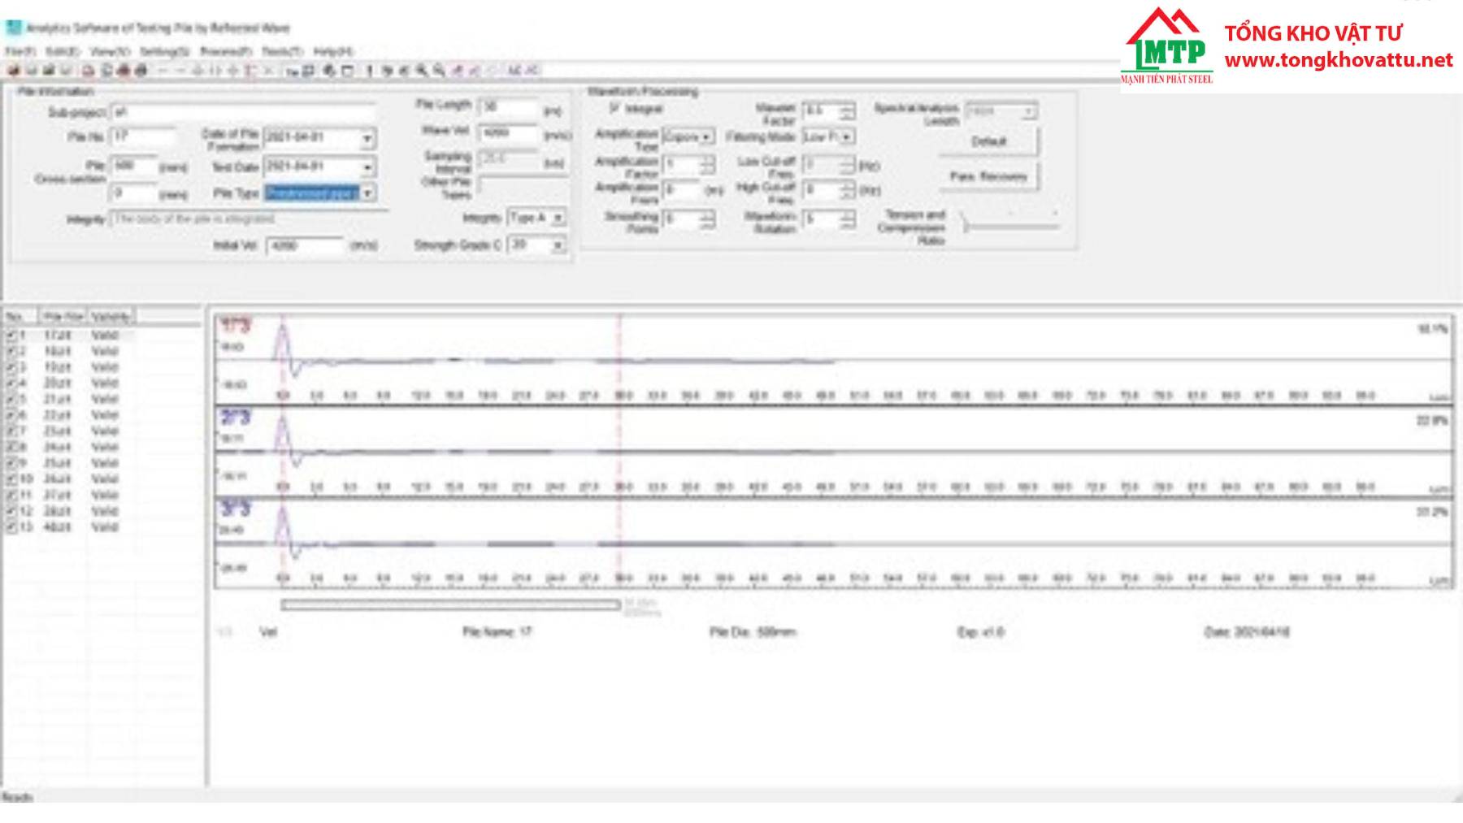Click the application icon in title bar

(13, 28)
